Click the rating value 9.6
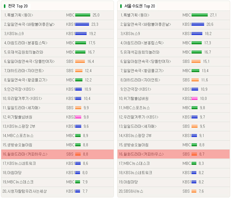 pyautogui.click(x=86, y=127)
